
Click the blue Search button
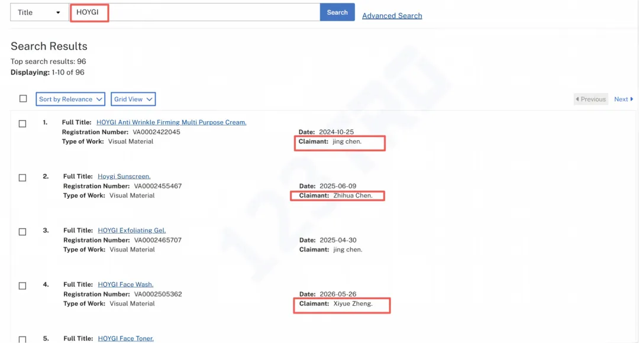[337, 12]
